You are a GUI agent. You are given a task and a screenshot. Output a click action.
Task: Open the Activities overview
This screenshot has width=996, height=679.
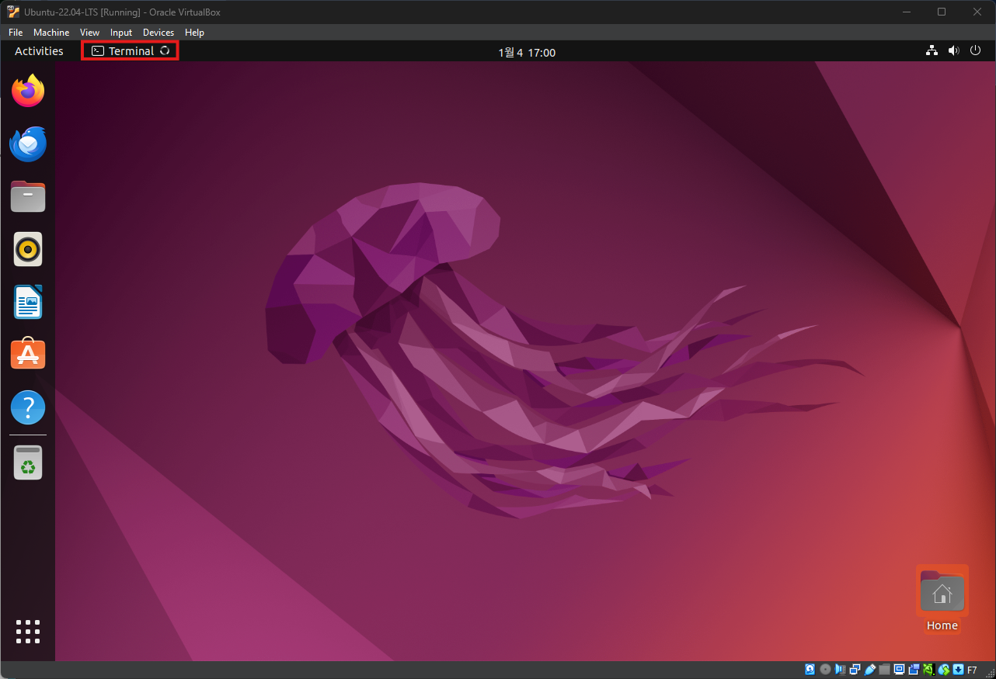click(x=39, y=51)
